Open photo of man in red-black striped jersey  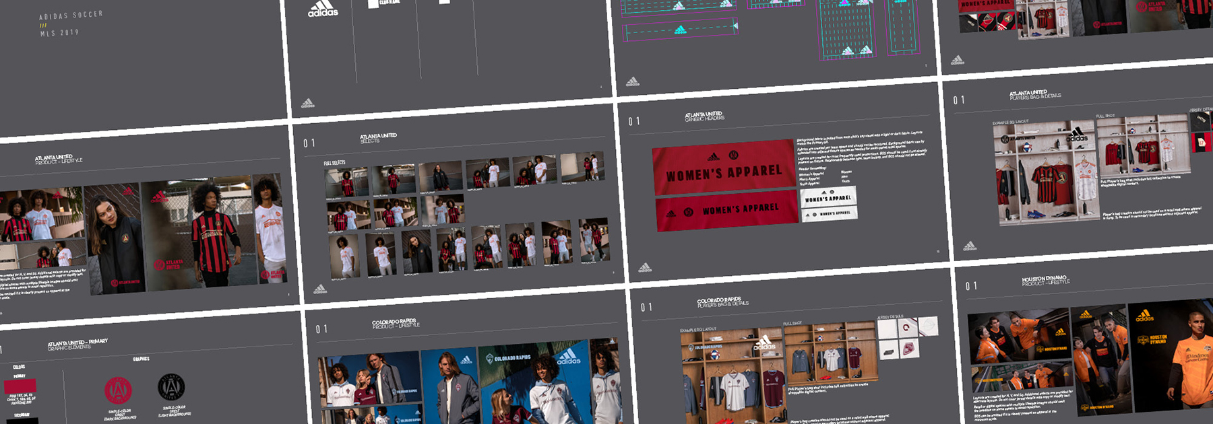(199, 234)
